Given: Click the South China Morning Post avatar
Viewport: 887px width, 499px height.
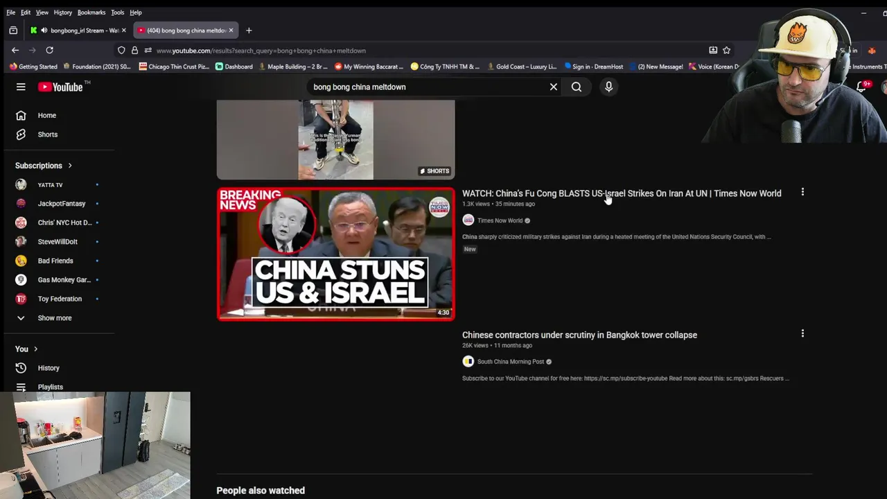Looking at the screenshot, I should (468, 362).
